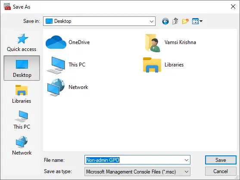Open the View Menu icon

(x=195, y=21)
